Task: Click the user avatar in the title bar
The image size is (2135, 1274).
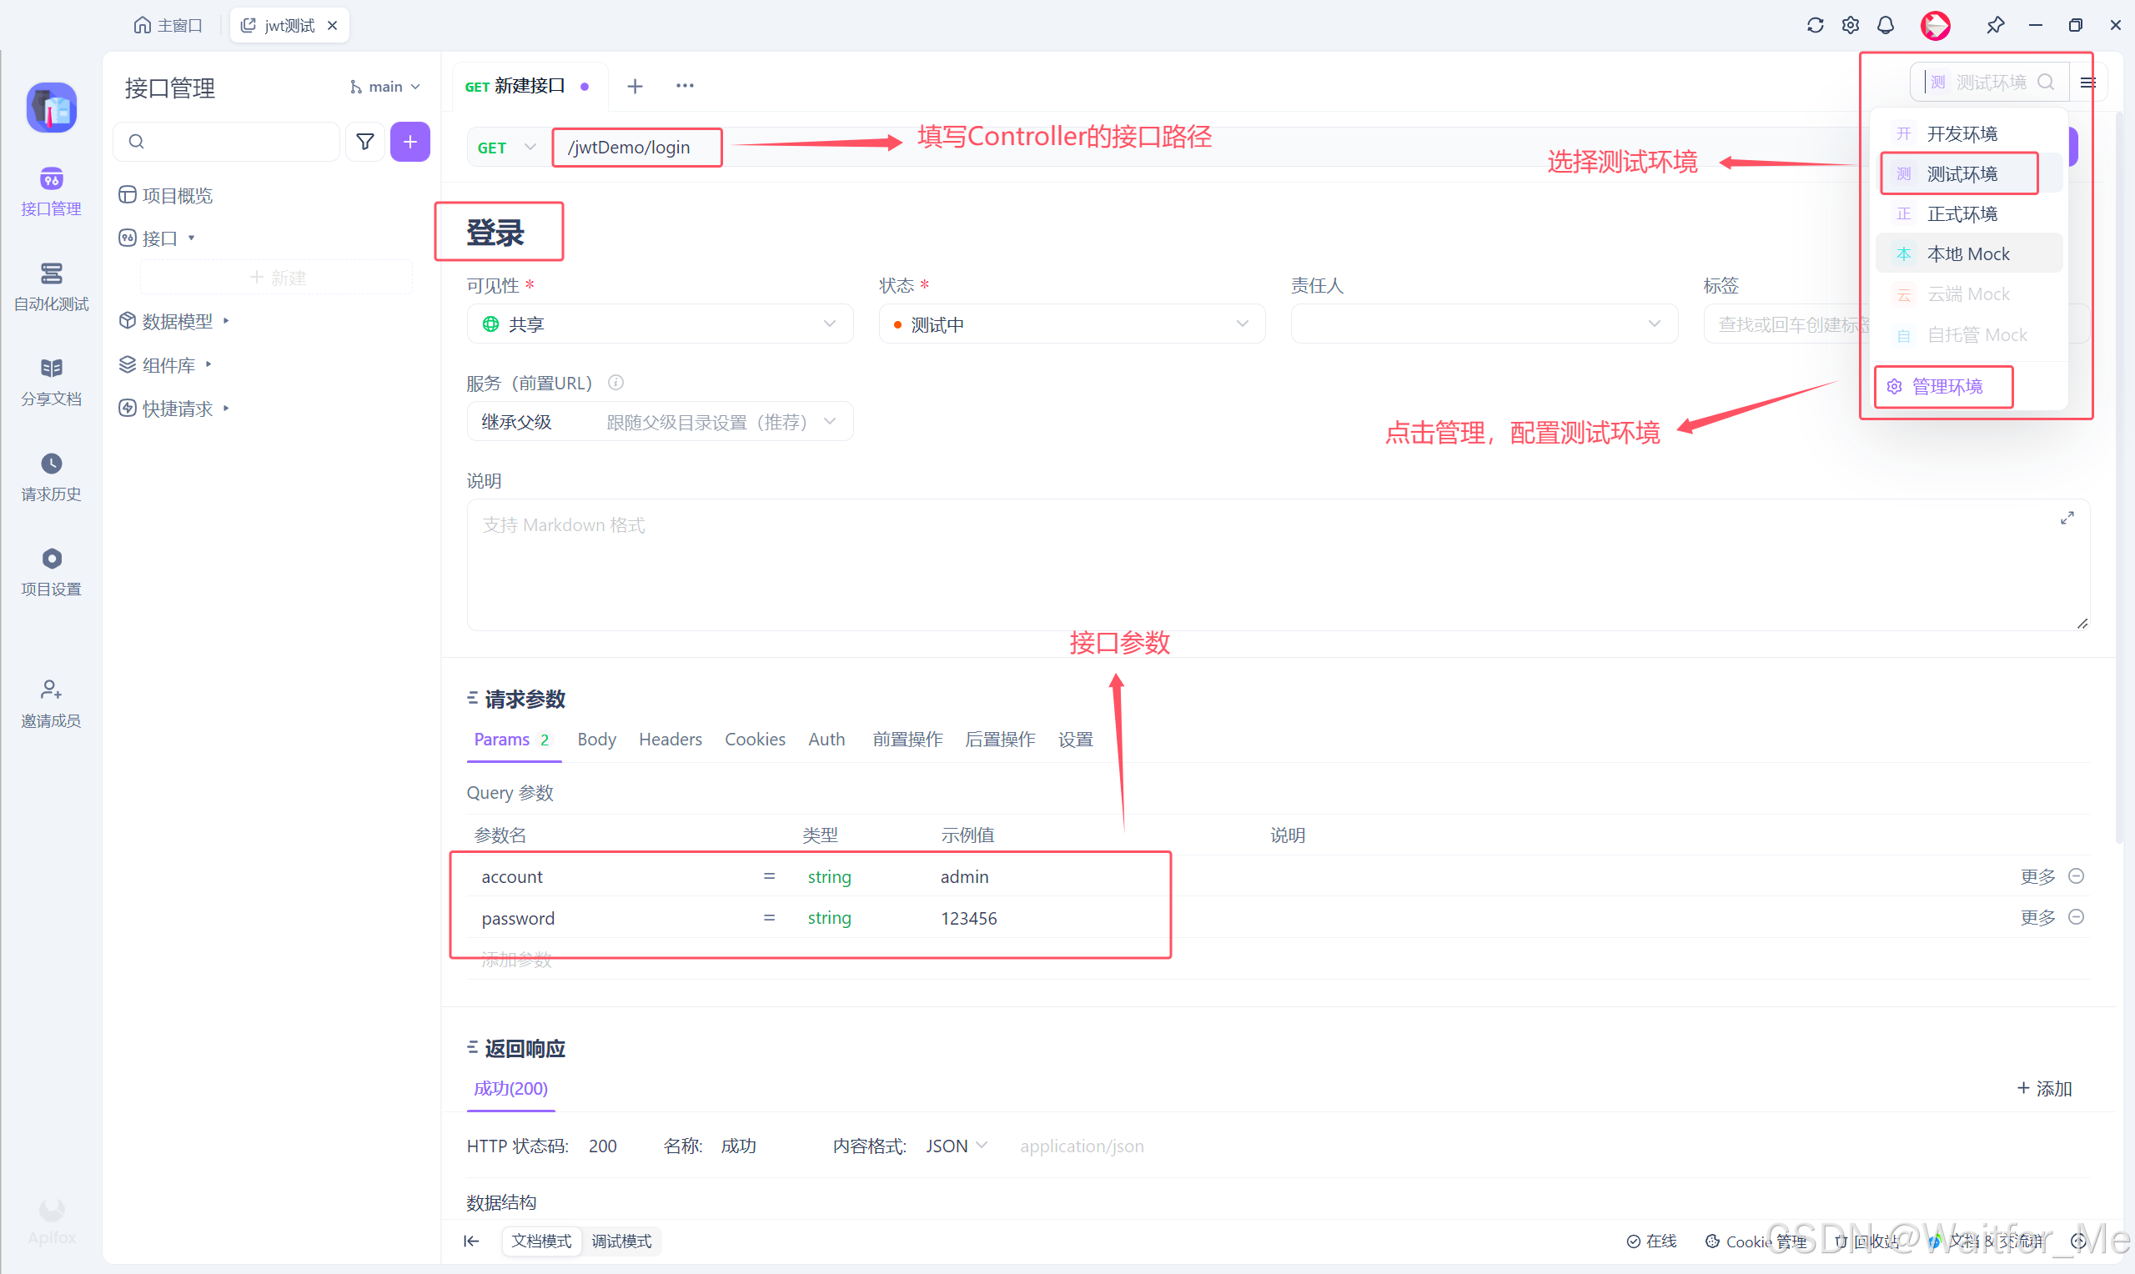Action: 1935,25
